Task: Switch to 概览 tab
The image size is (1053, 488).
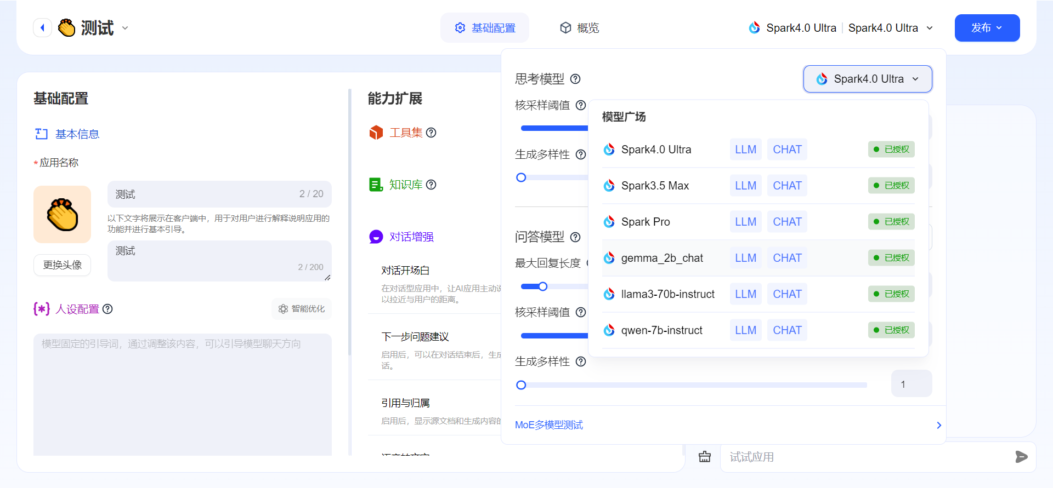Action: [580, 28]
